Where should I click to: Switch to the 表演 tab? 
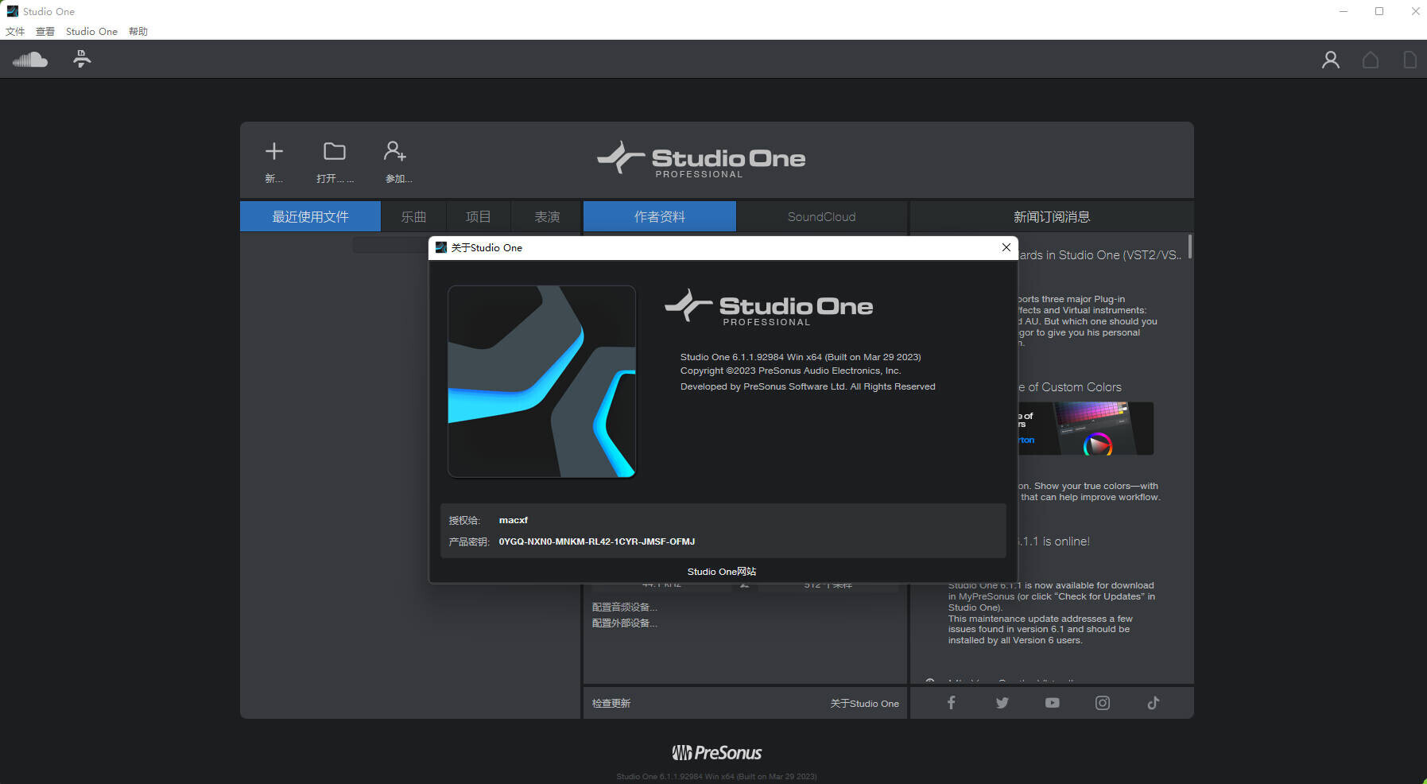pos(547,216)
